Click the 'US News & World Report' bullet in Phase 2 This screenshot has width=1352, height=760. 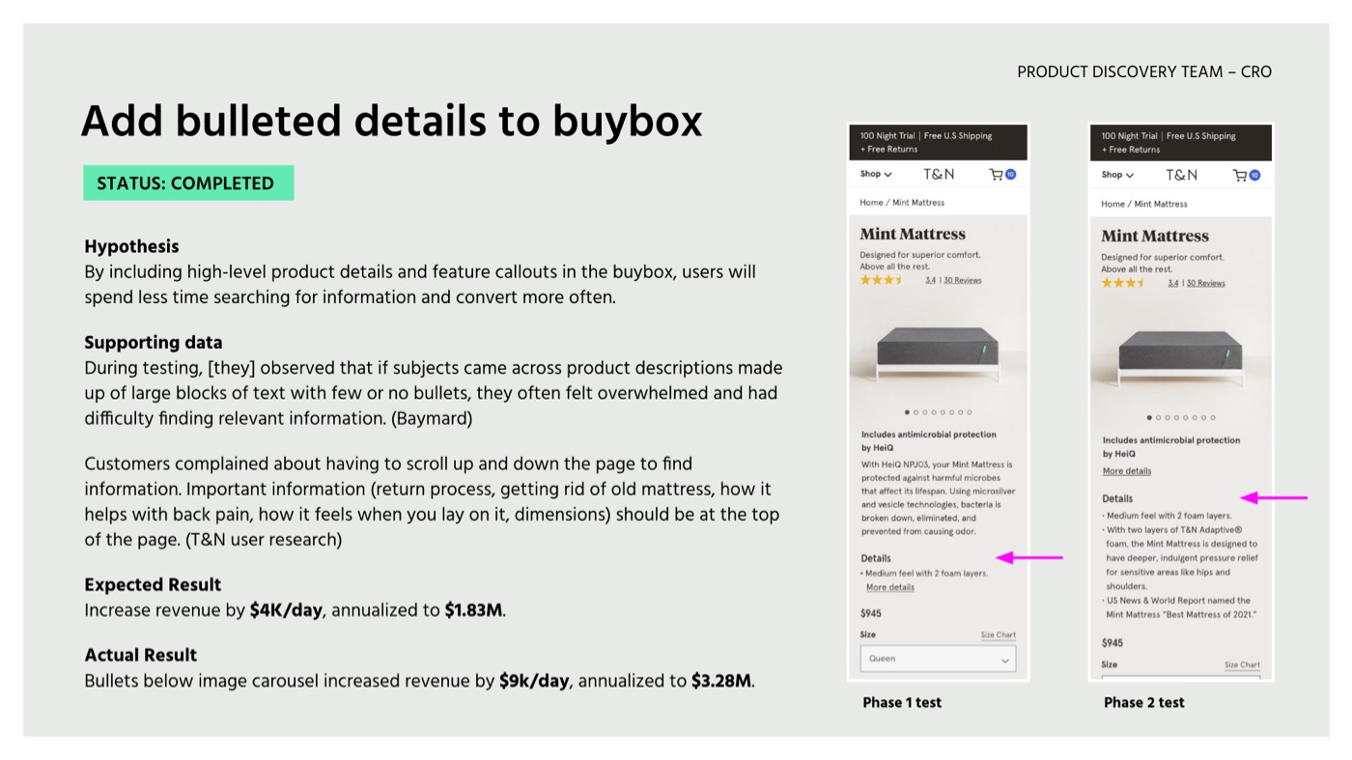point(1180,607)
